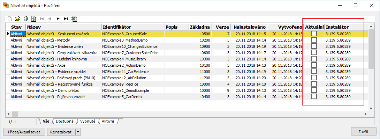
Task: Click the vertical scrollbar down arrow
Action: point(371,108)
